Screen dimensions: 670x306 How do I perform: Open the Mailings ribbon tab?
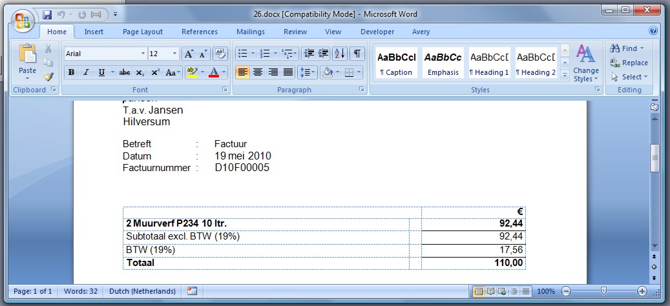pyautogui.click(x=250, y=32)
